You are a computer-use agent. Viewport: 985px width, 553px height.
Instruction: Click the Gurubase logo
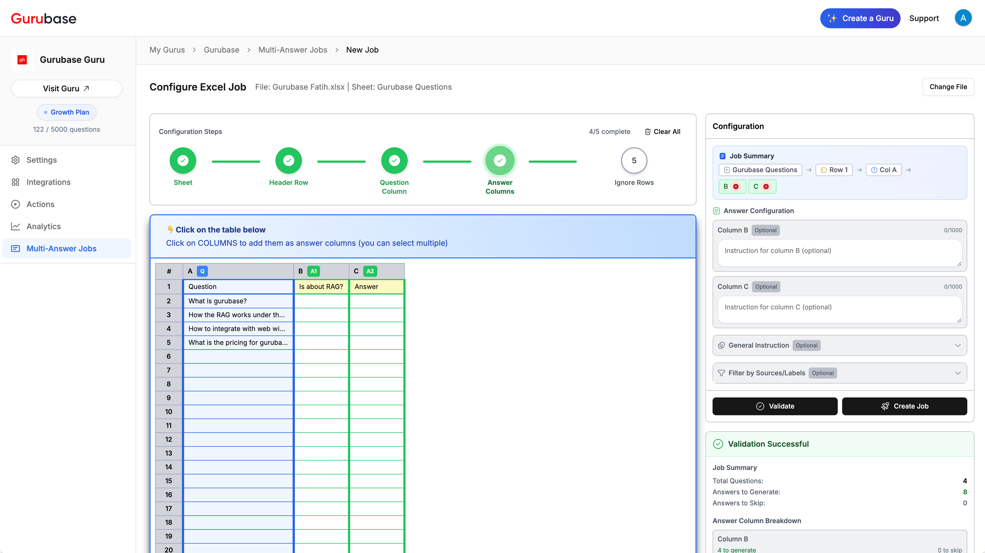[x=43, y=18]
